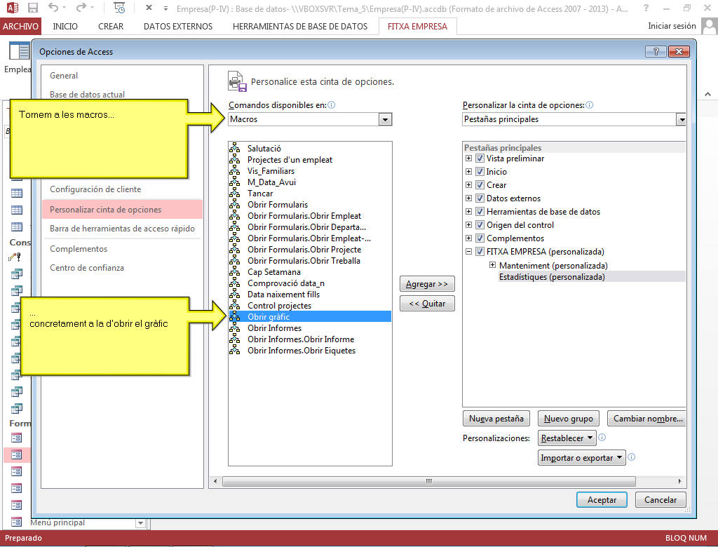Image resolution: width=718 pixels, height=547 pixels.
Task: Open the Help question mark in dialog title
Action: click(x=656, y=51)
